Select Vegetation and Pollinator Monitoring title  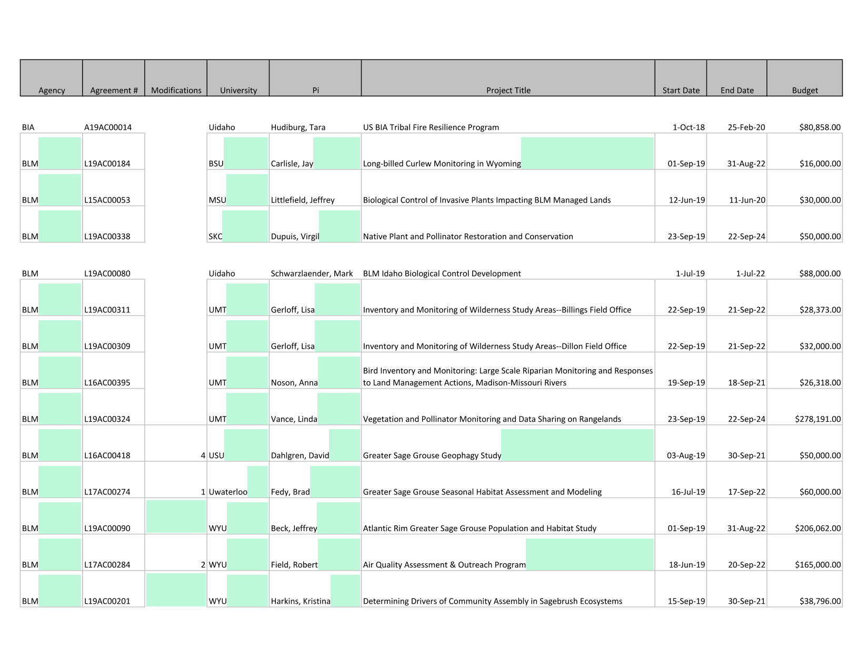click(x=492, y=419)
